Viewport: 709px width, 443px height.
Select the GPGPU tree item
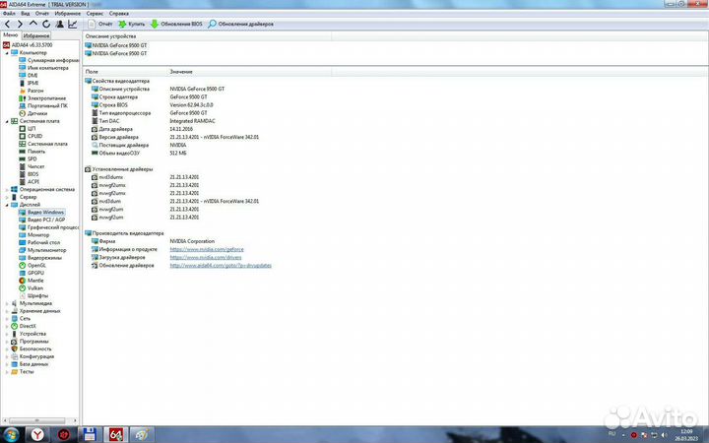point(32,273)
